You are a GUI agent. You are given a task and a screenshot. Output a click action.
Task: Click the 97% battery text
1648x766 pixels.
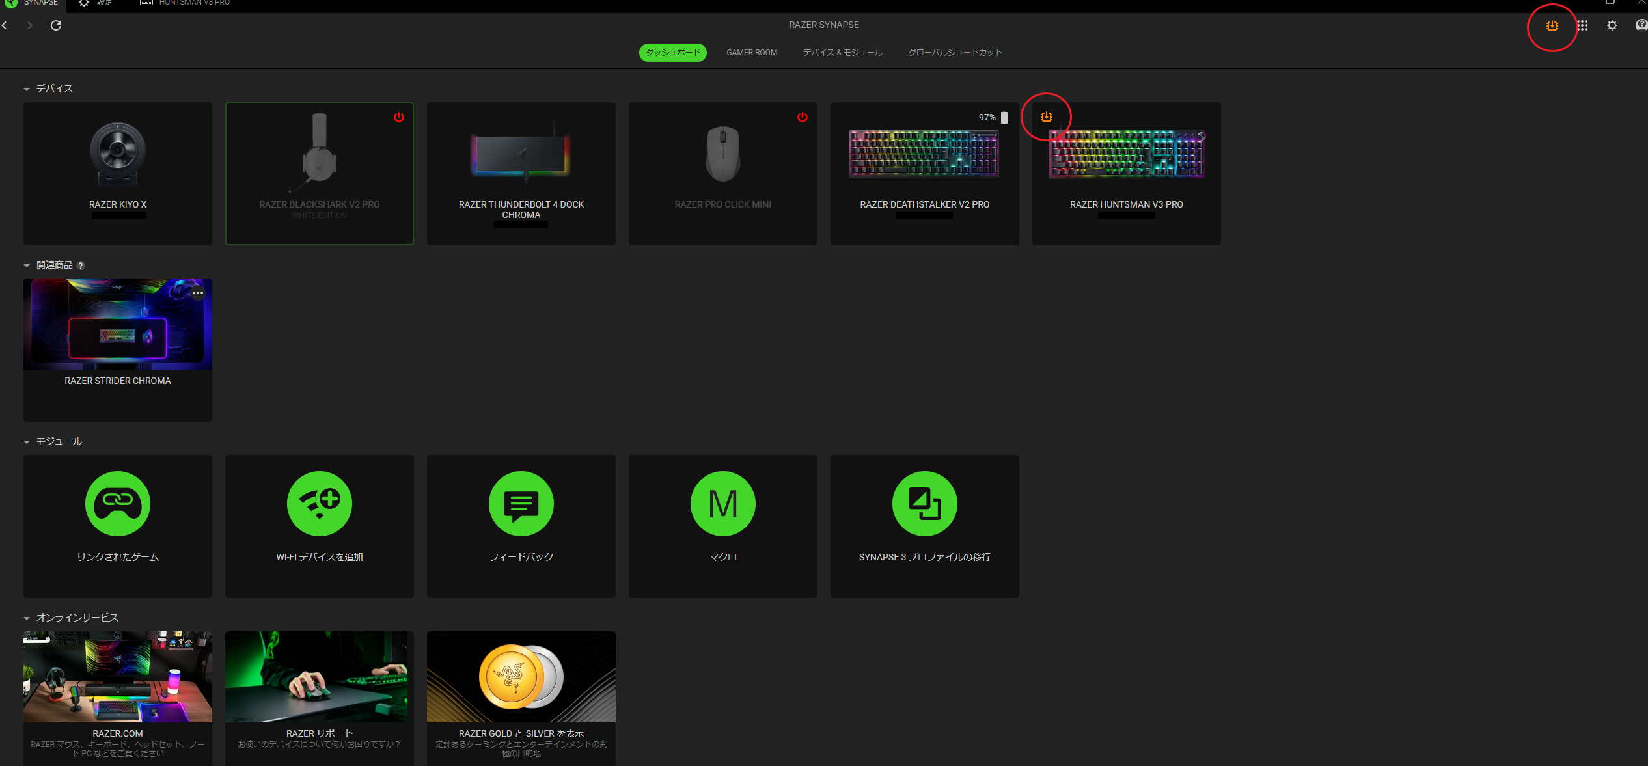987,117
